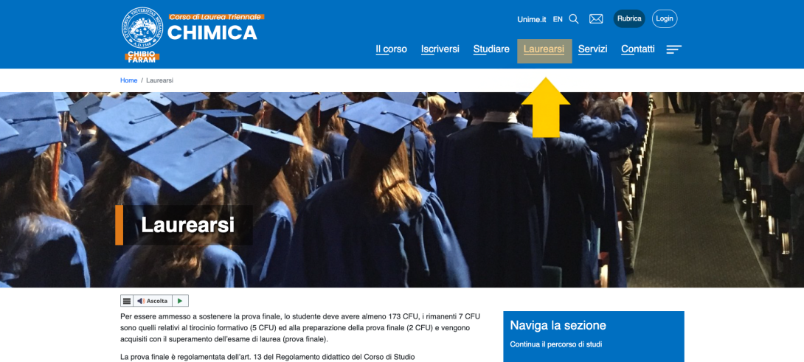Open the envelope mail icon

tap(596, 19)
